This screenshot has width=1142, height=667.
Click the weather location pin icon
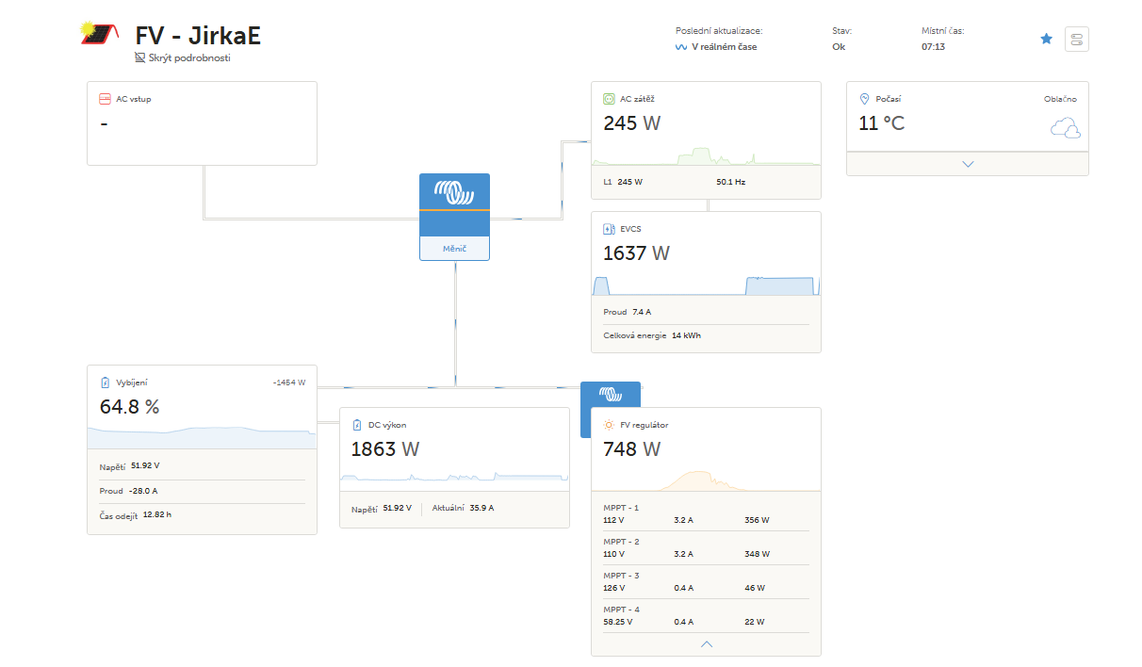(x=864, y=99)
